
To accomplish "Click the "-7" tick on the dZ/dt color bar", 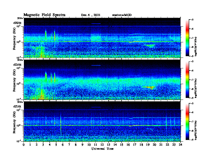I will (x=192, y=122).
